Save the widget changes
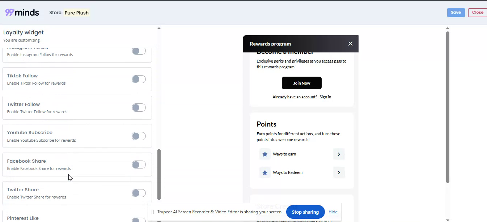 456,13
